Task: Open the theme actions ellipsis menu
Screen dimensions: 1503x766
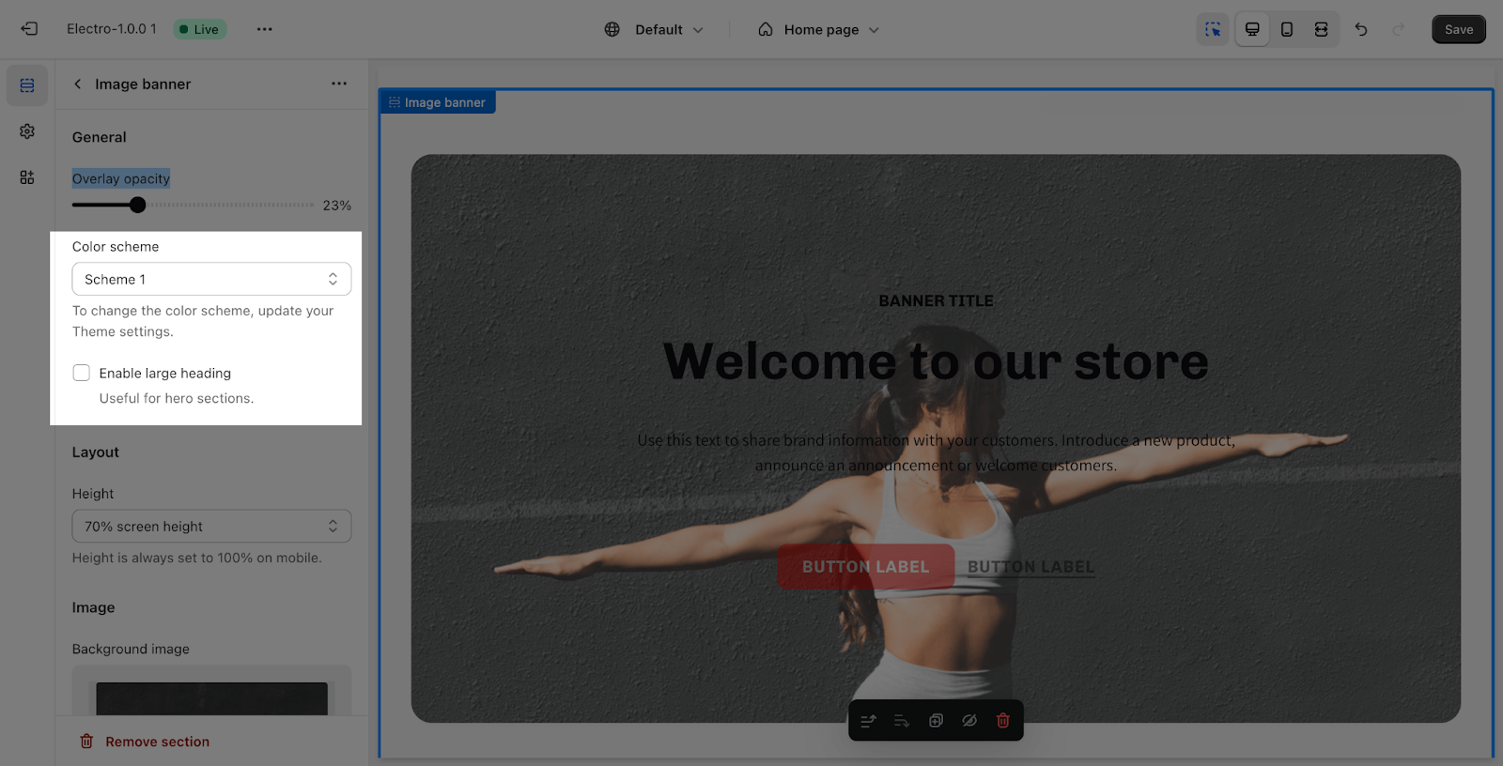Action: (x=265, y=29)
